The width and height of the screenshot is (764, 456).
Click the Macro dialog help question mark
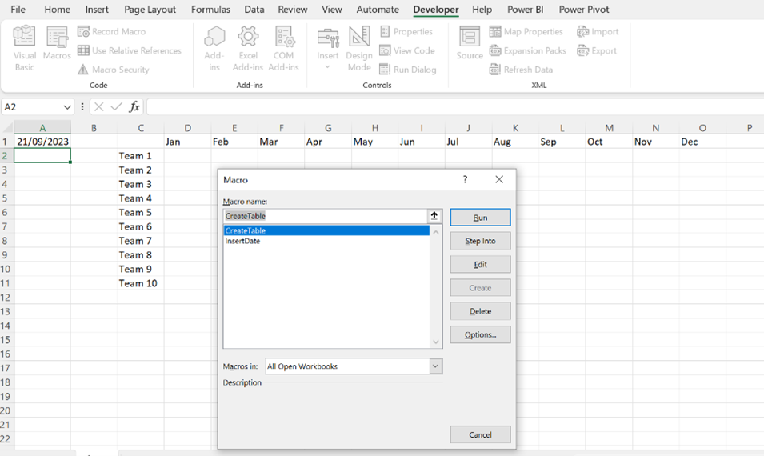(x=466, y=179)
